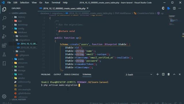Switch to the DEBUG CONSOLE tab
This screenshot has width=184, height=104.
72,75
